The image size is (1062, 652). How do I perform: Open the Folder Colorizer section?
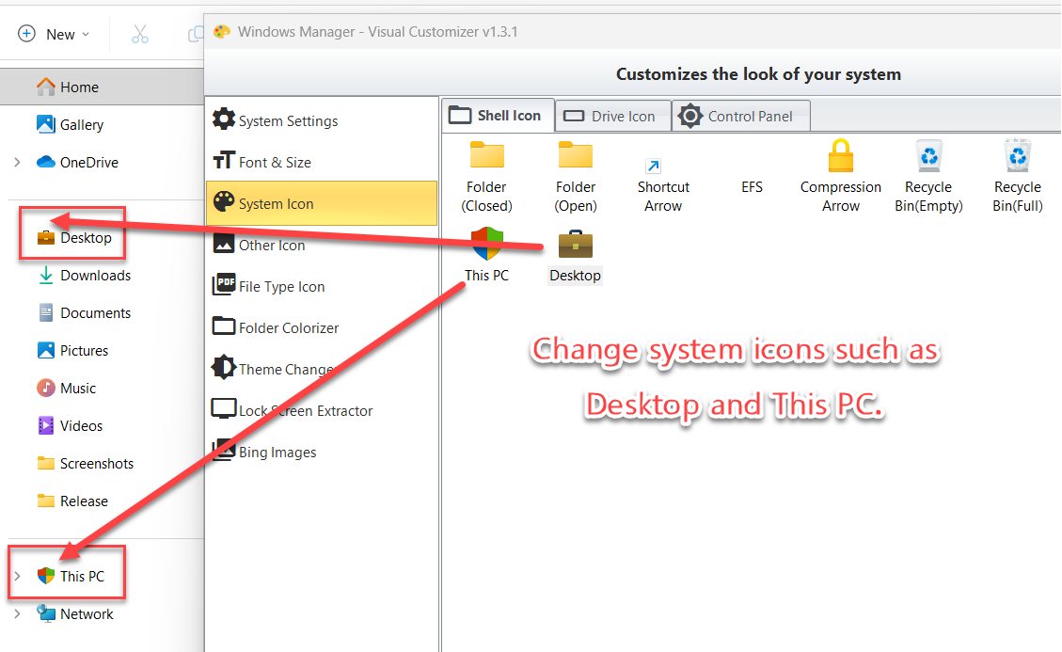[x=322, y=327]
